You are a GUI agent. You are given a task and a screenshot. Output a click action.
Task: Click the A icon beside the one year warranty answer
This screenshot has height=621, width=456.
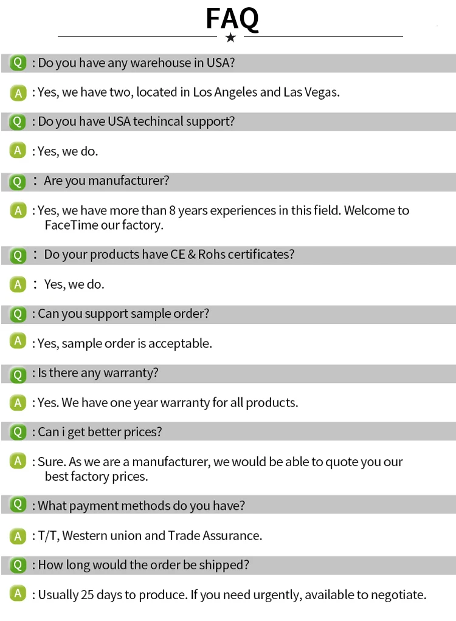(x=18, y=402)
